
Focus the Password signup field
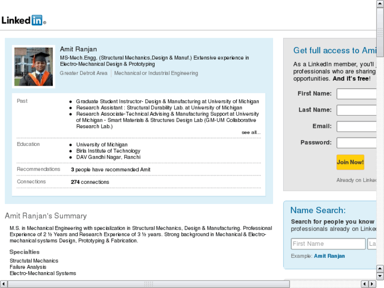(x=357, y=143)
